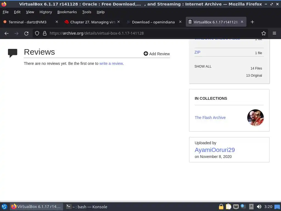Image resolution: width=281 pixels, height=211 pixels.
Task: Click SHOW ALL files link
Action: click(x=203, y=66)
